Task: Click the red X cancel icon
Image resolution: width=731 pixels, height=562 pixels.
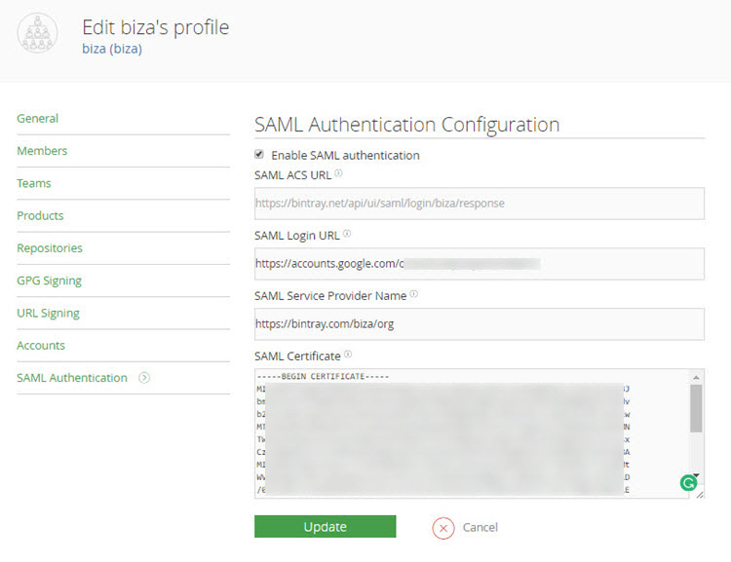Action: (442, 528)
